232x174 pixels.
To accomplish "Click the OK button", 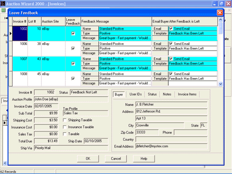I will 88,159.
